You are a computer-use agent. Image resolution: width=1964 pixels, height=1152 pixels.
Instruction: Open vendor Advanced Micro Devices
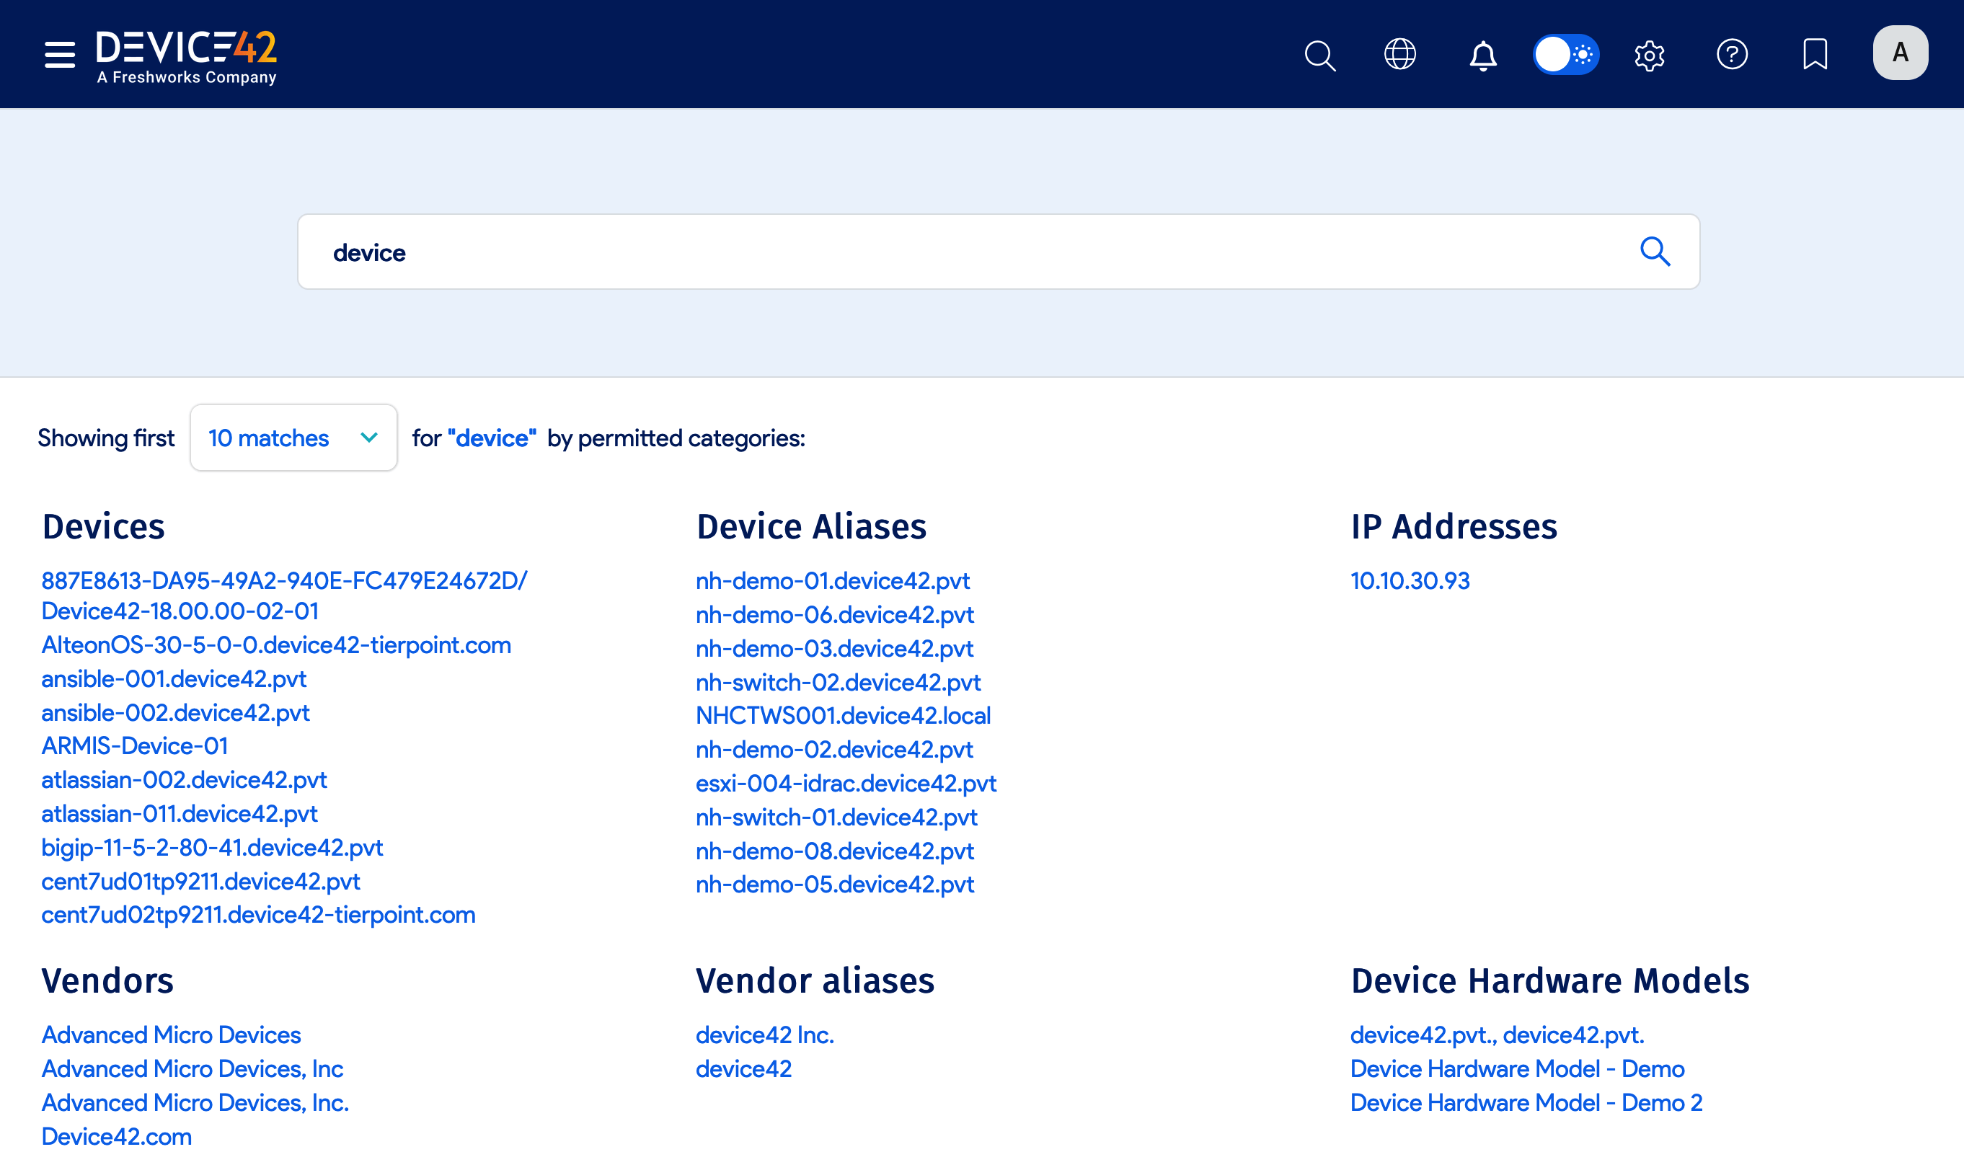172,1034
